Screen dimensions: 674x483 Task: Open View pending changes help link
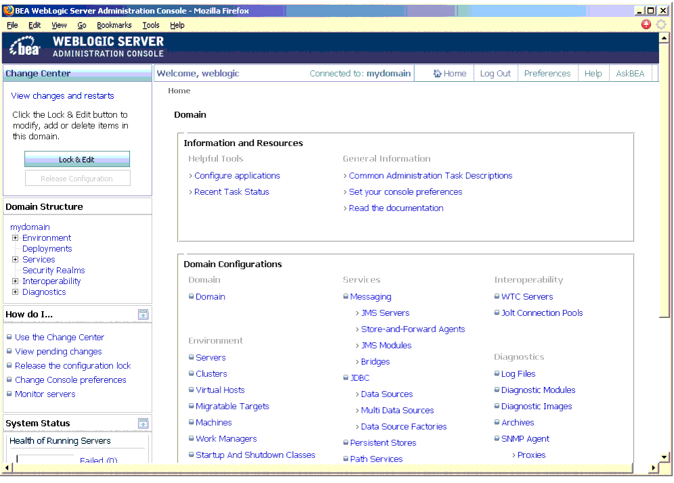tap(58, 352)
